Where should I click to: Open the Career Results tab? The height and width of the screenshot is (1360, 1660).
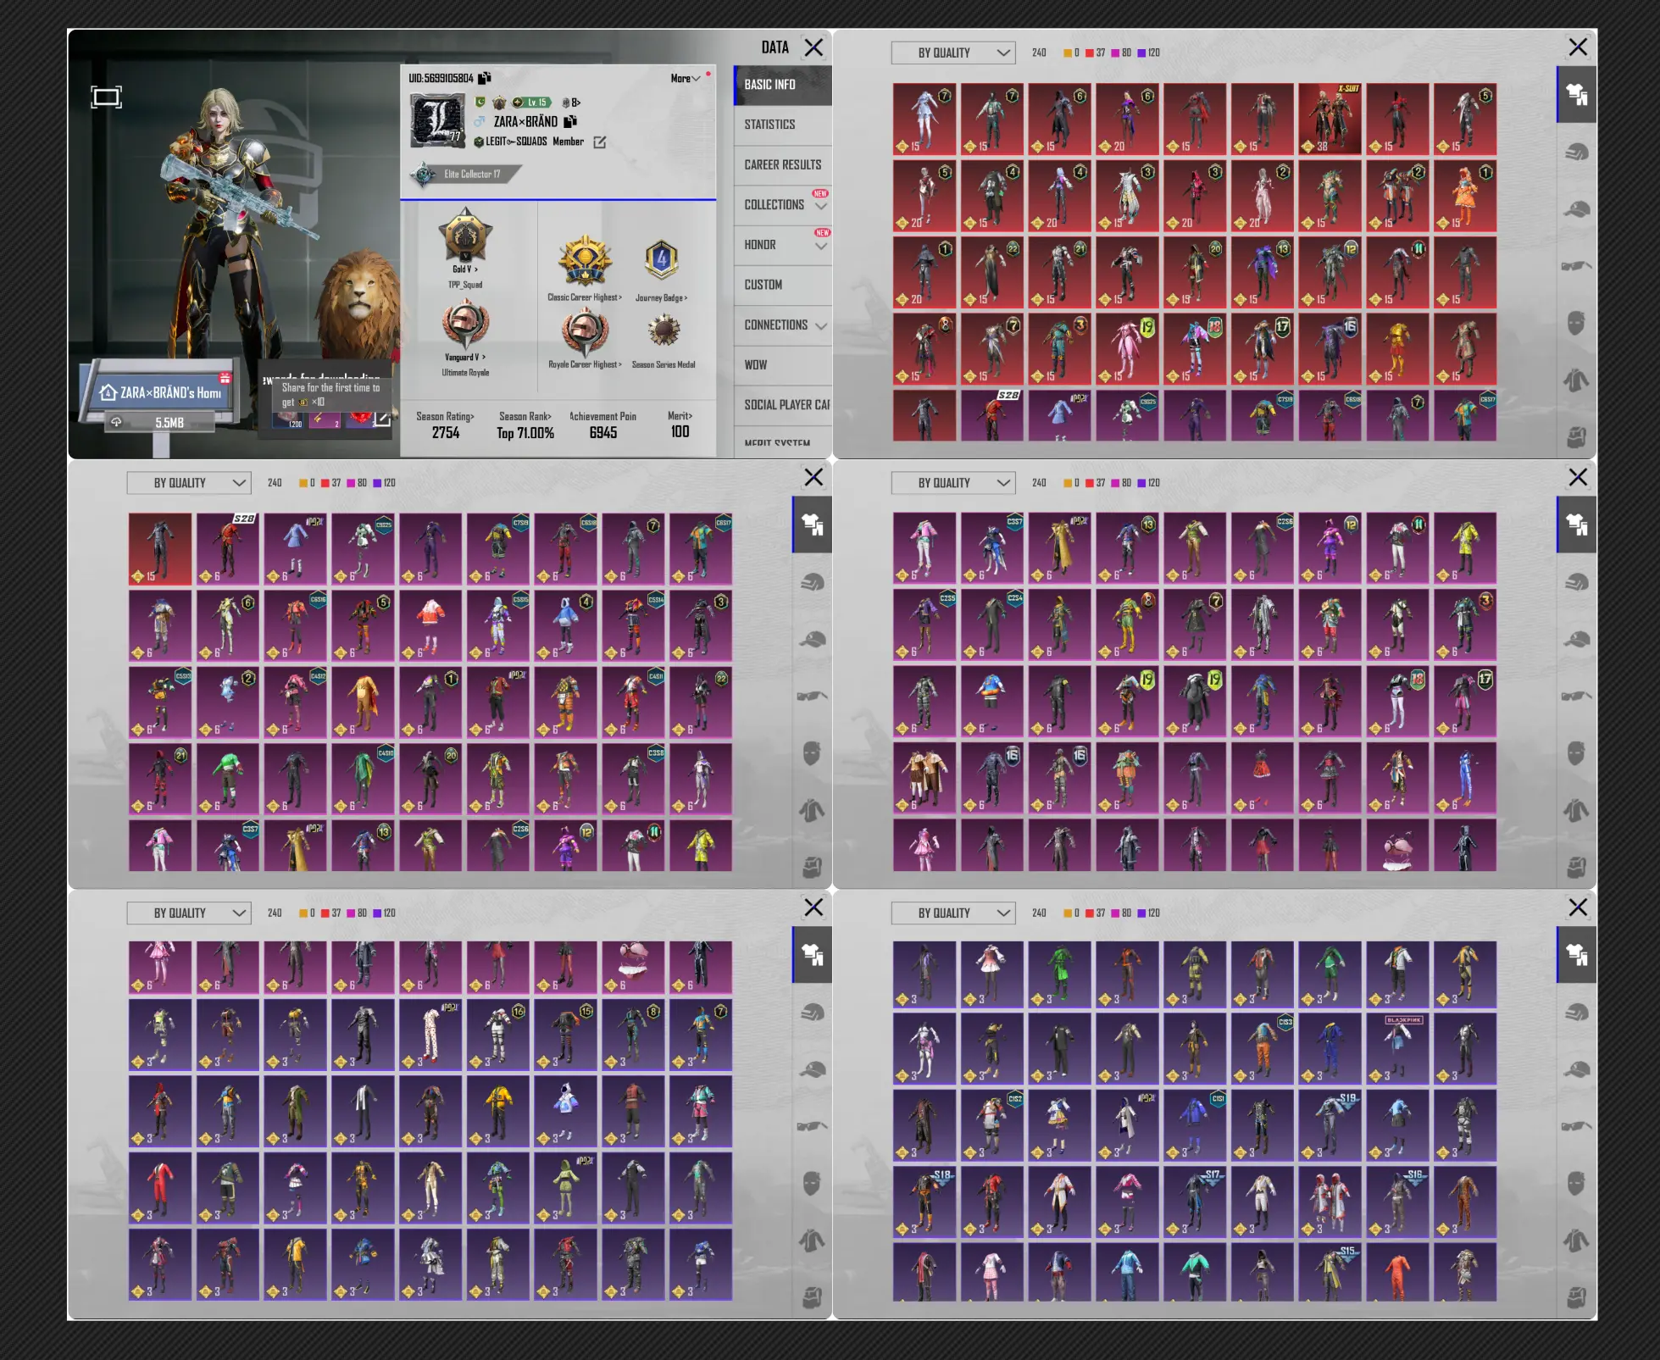tap(782, 164)
